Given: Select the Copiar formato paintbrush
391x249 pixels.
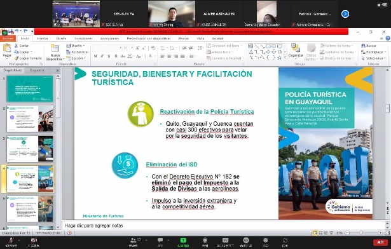Looking at the screenshot, I should tap(16, 58).
